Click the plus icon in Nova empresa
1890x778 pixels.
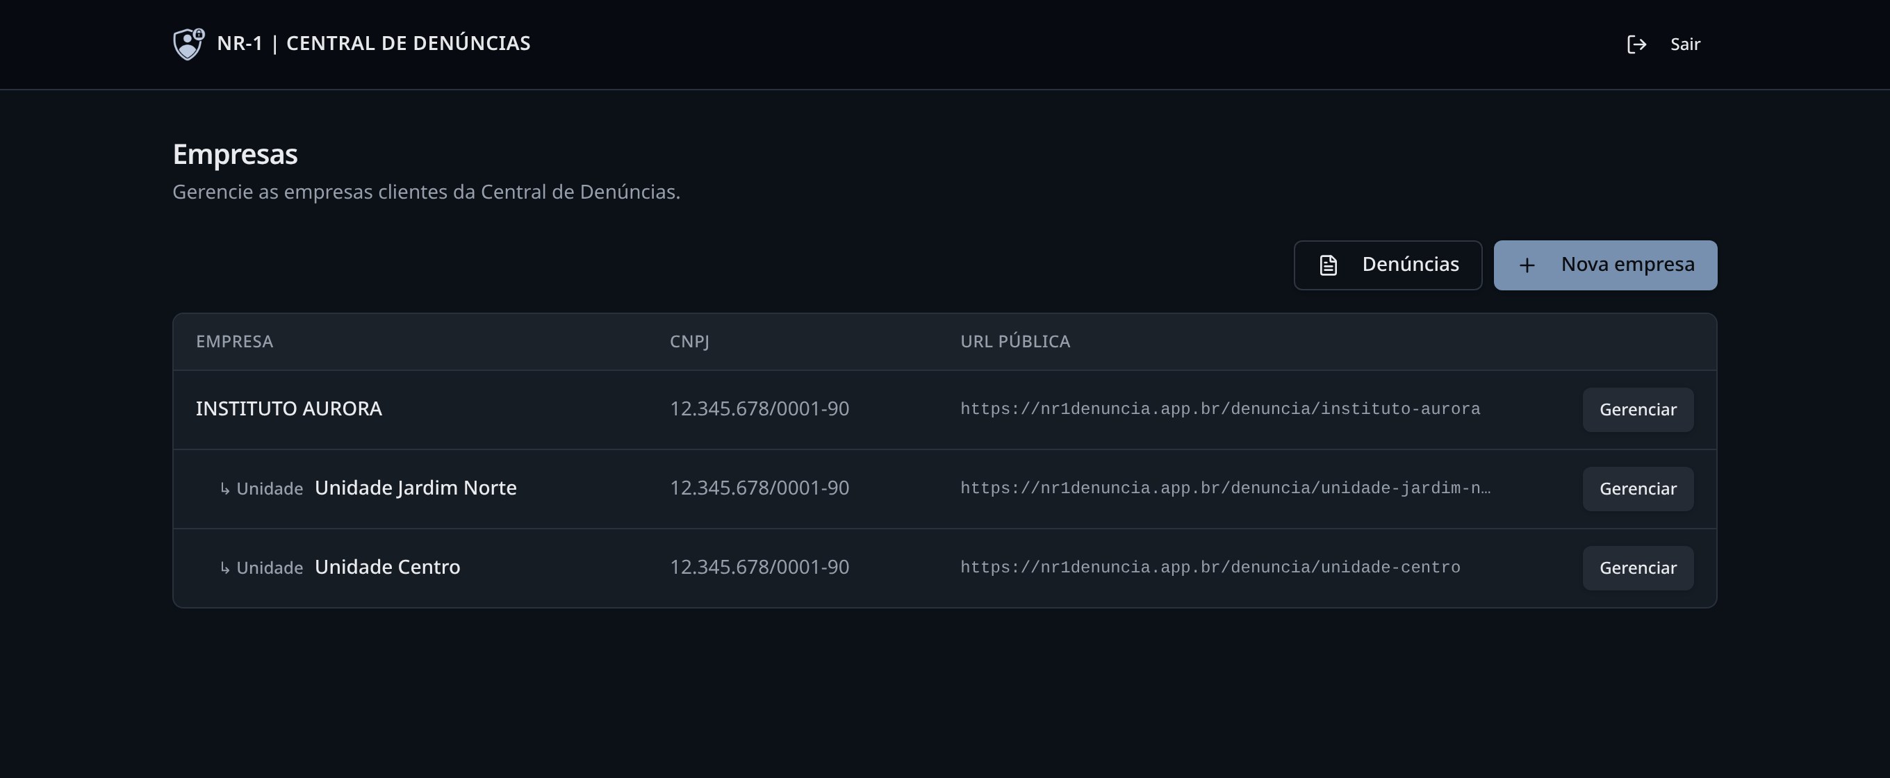[x=1527, y=265]
